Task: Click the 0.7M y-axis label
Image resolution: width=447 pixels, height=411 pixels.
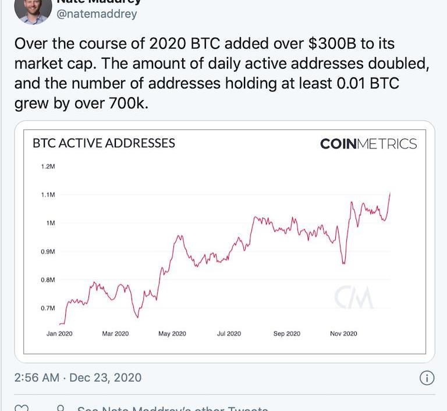Action: pyautogui.click(x=48, y=308)
